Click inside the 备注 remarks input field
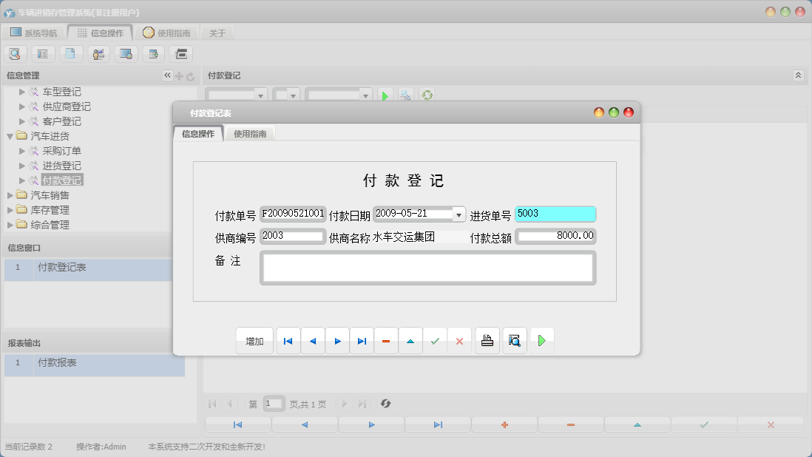Image resolution: width=812 pixels, height=457 pixels. point(427,268)
